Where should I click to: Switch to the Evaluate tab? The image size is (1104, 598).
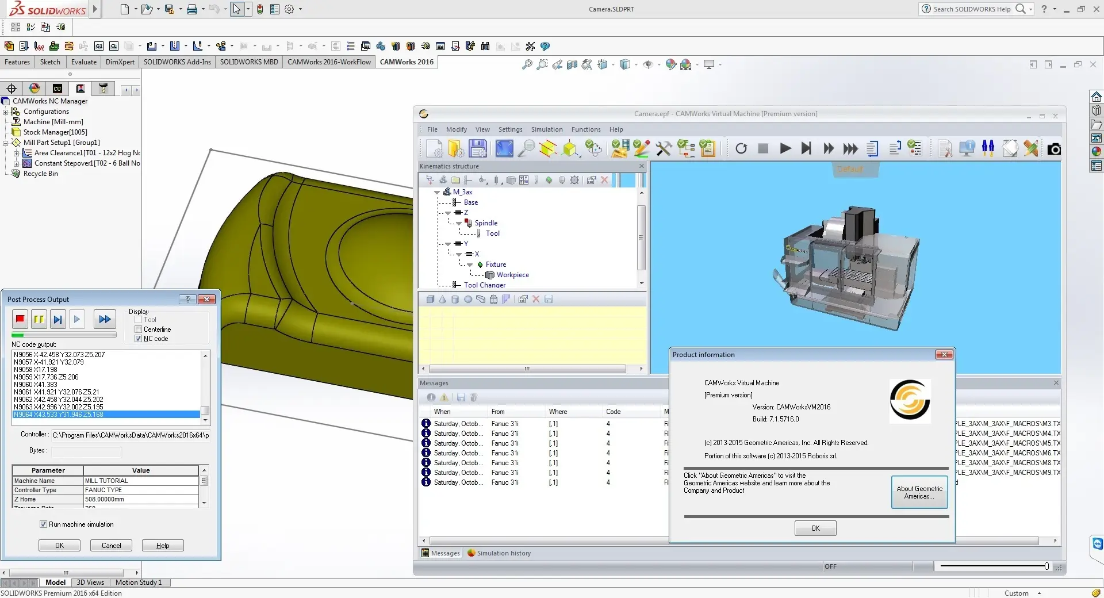coord(84,62)
